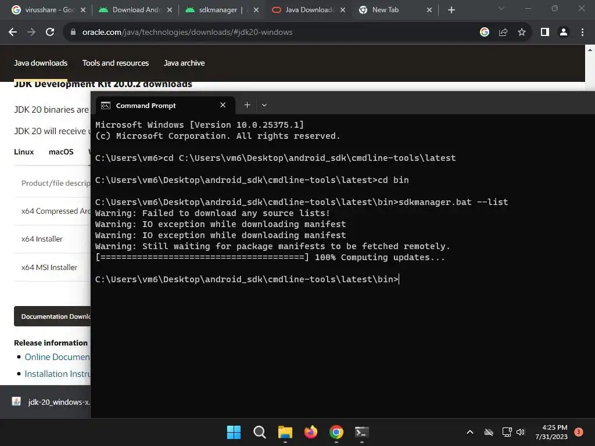Screen dimensions: 595x446
Task: Close the New Tab tab
Action: (x=429, y=10)
